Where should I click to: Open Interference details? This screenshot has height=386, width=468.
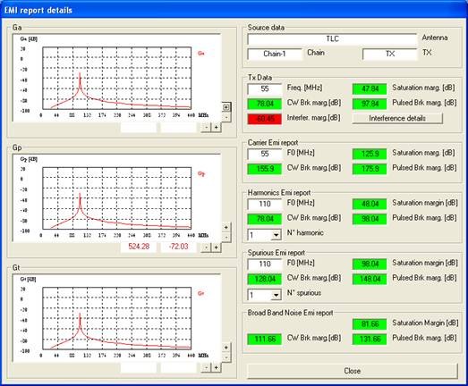(x=397, y=118)
